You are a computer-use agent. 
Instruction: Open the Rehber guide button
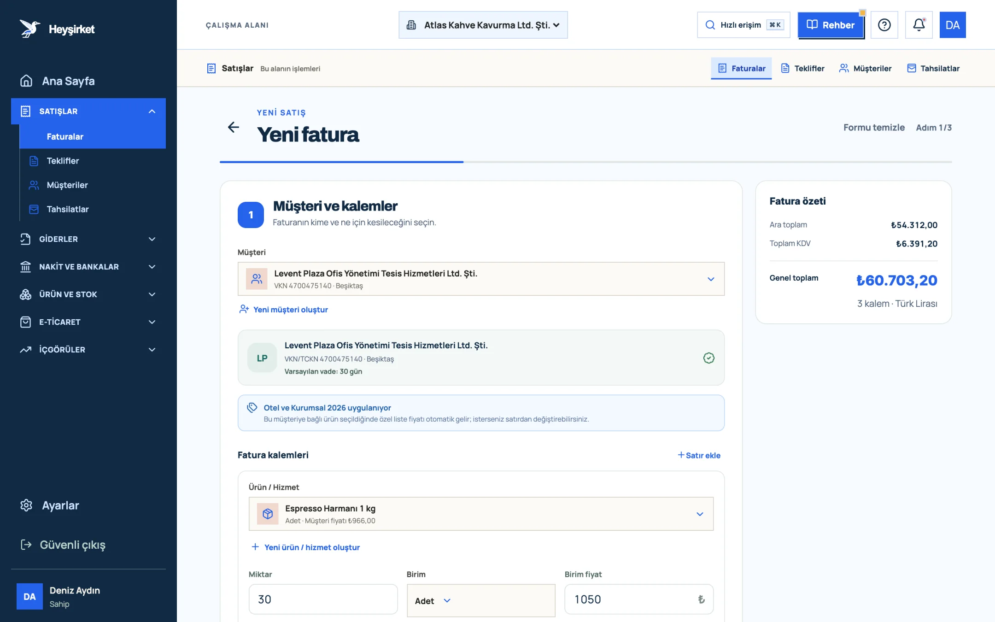coord(831,25)
